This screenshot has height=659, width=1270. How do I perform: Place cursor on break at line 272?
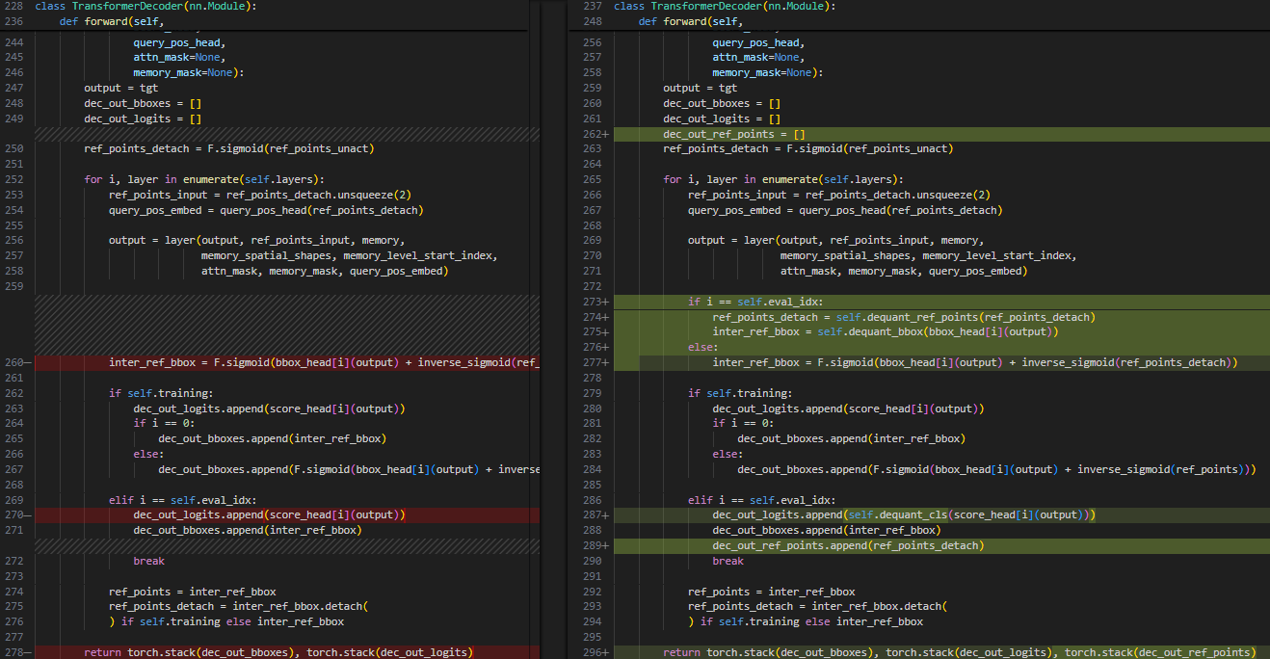point(148,561)
